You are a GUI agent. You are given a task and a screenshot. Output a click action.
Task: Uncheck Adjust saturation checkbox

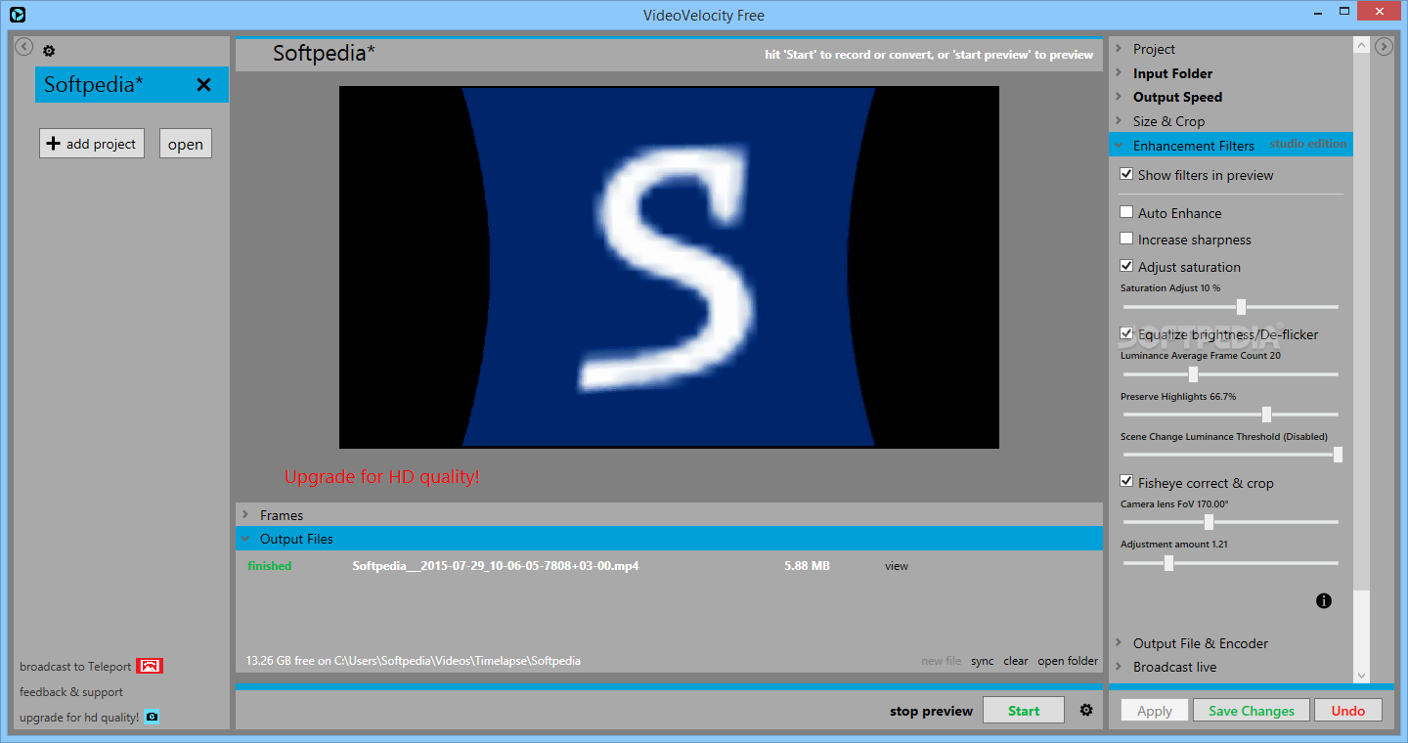click(1126, 266)
